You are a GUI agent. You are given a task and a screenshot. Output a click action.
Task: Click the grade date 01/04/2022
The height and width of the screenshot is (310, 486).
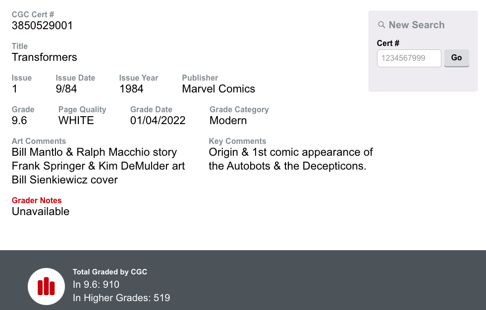158,121
